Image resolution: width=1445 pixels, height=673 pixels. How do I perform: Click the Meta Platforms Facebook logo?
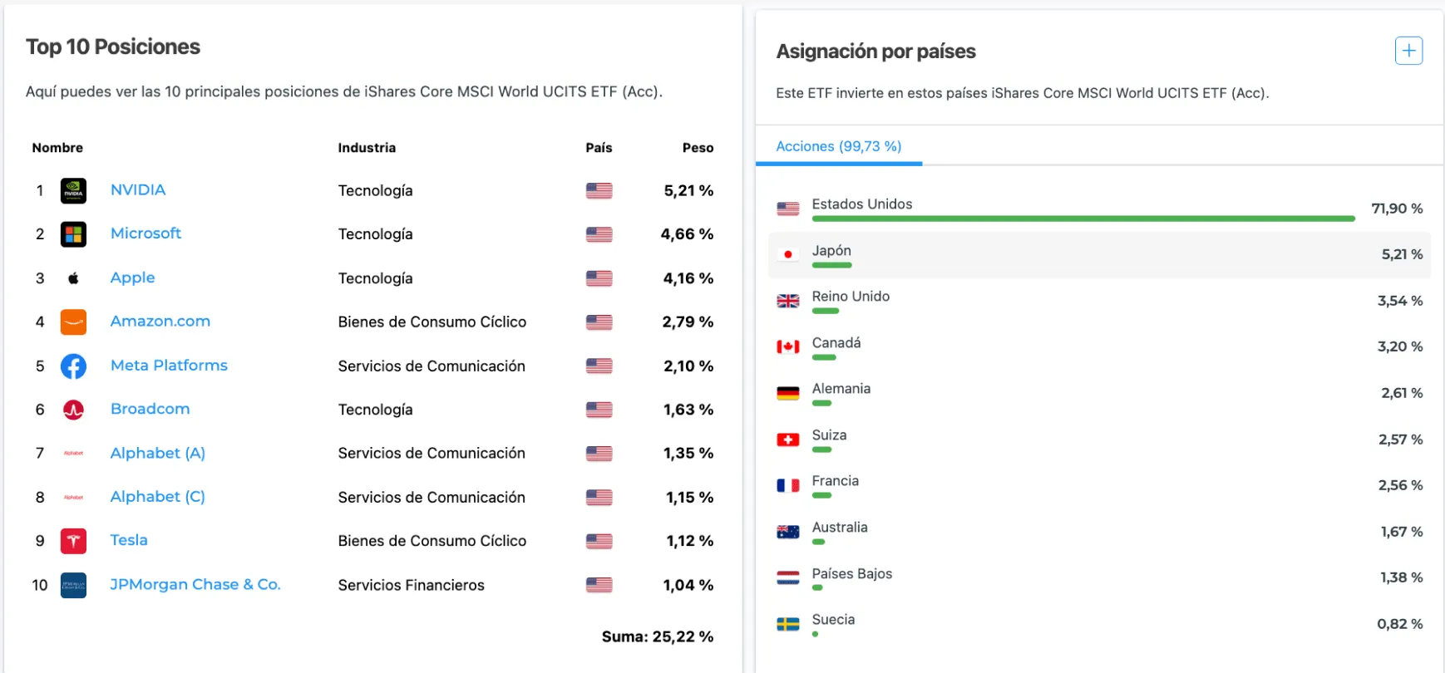click(73, 366)
